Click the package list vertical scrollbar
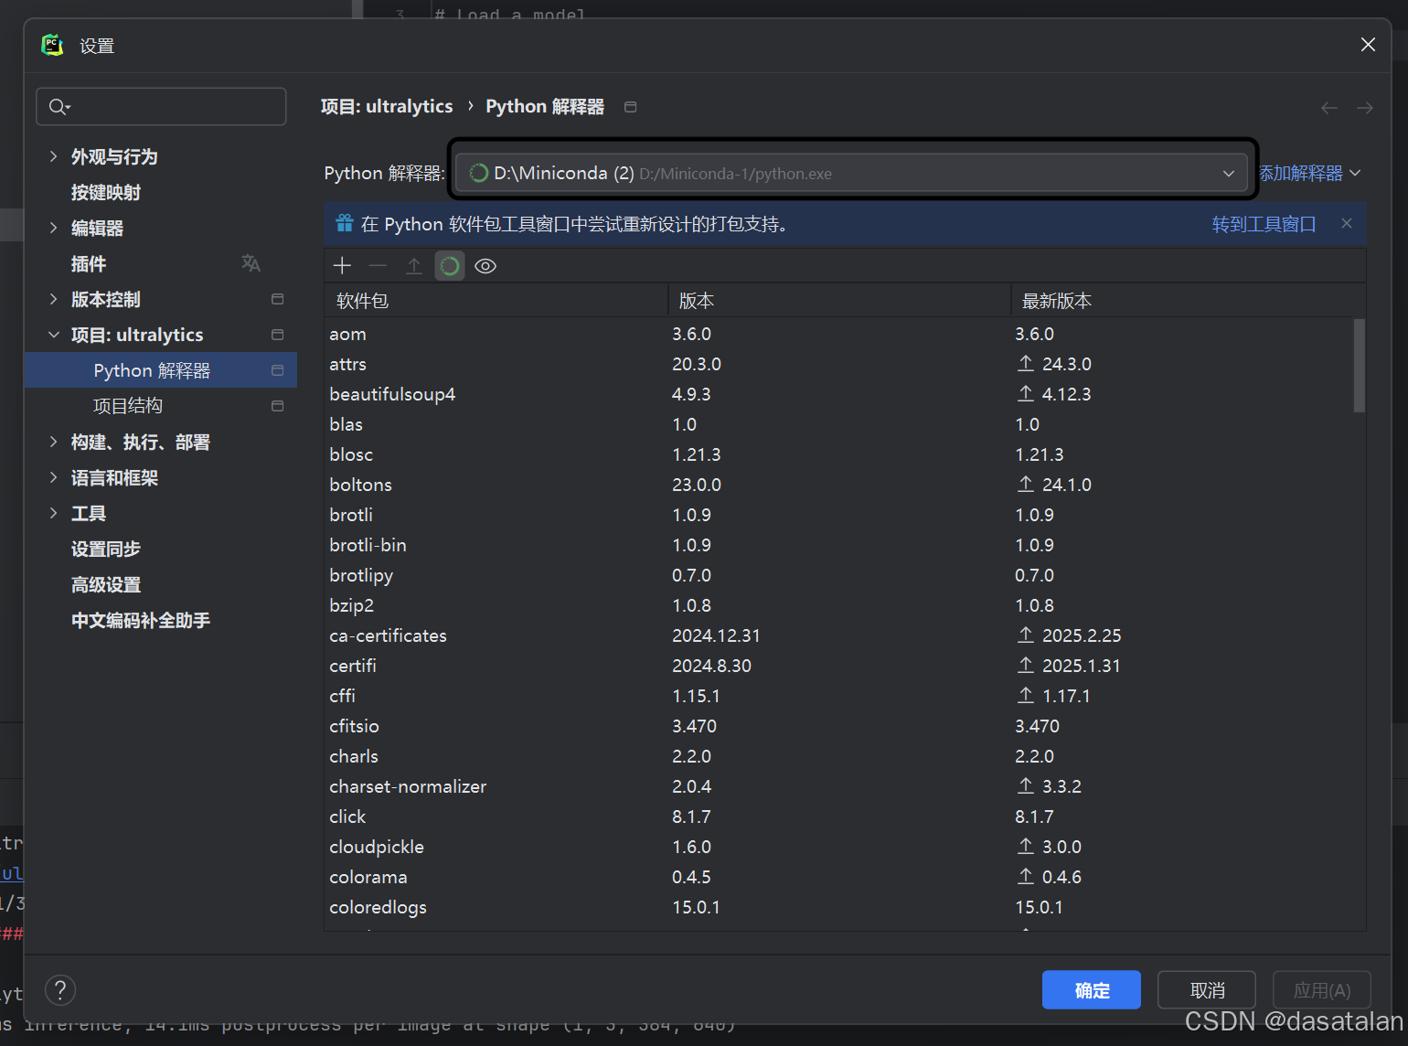 tap(1360, 366)
